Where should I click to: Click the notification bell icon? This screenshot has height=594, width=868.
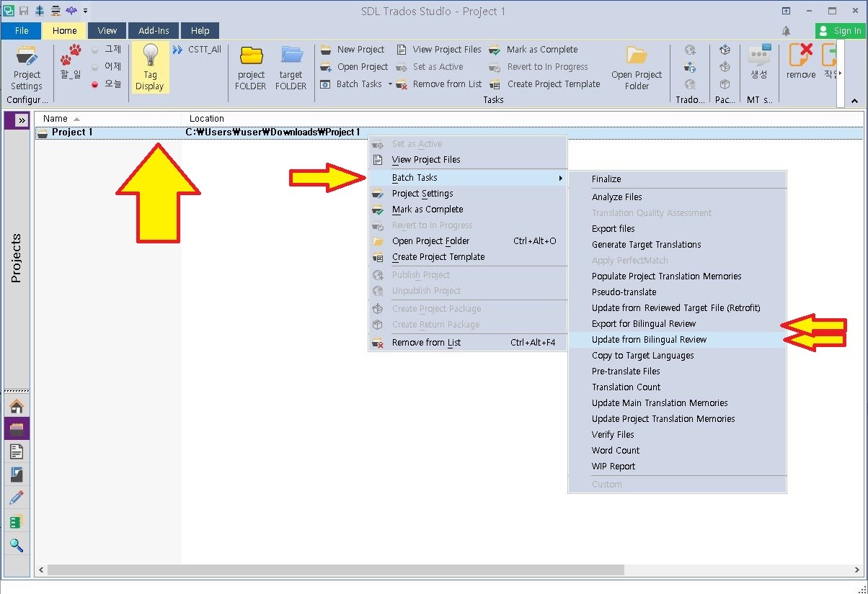point(786,31)
